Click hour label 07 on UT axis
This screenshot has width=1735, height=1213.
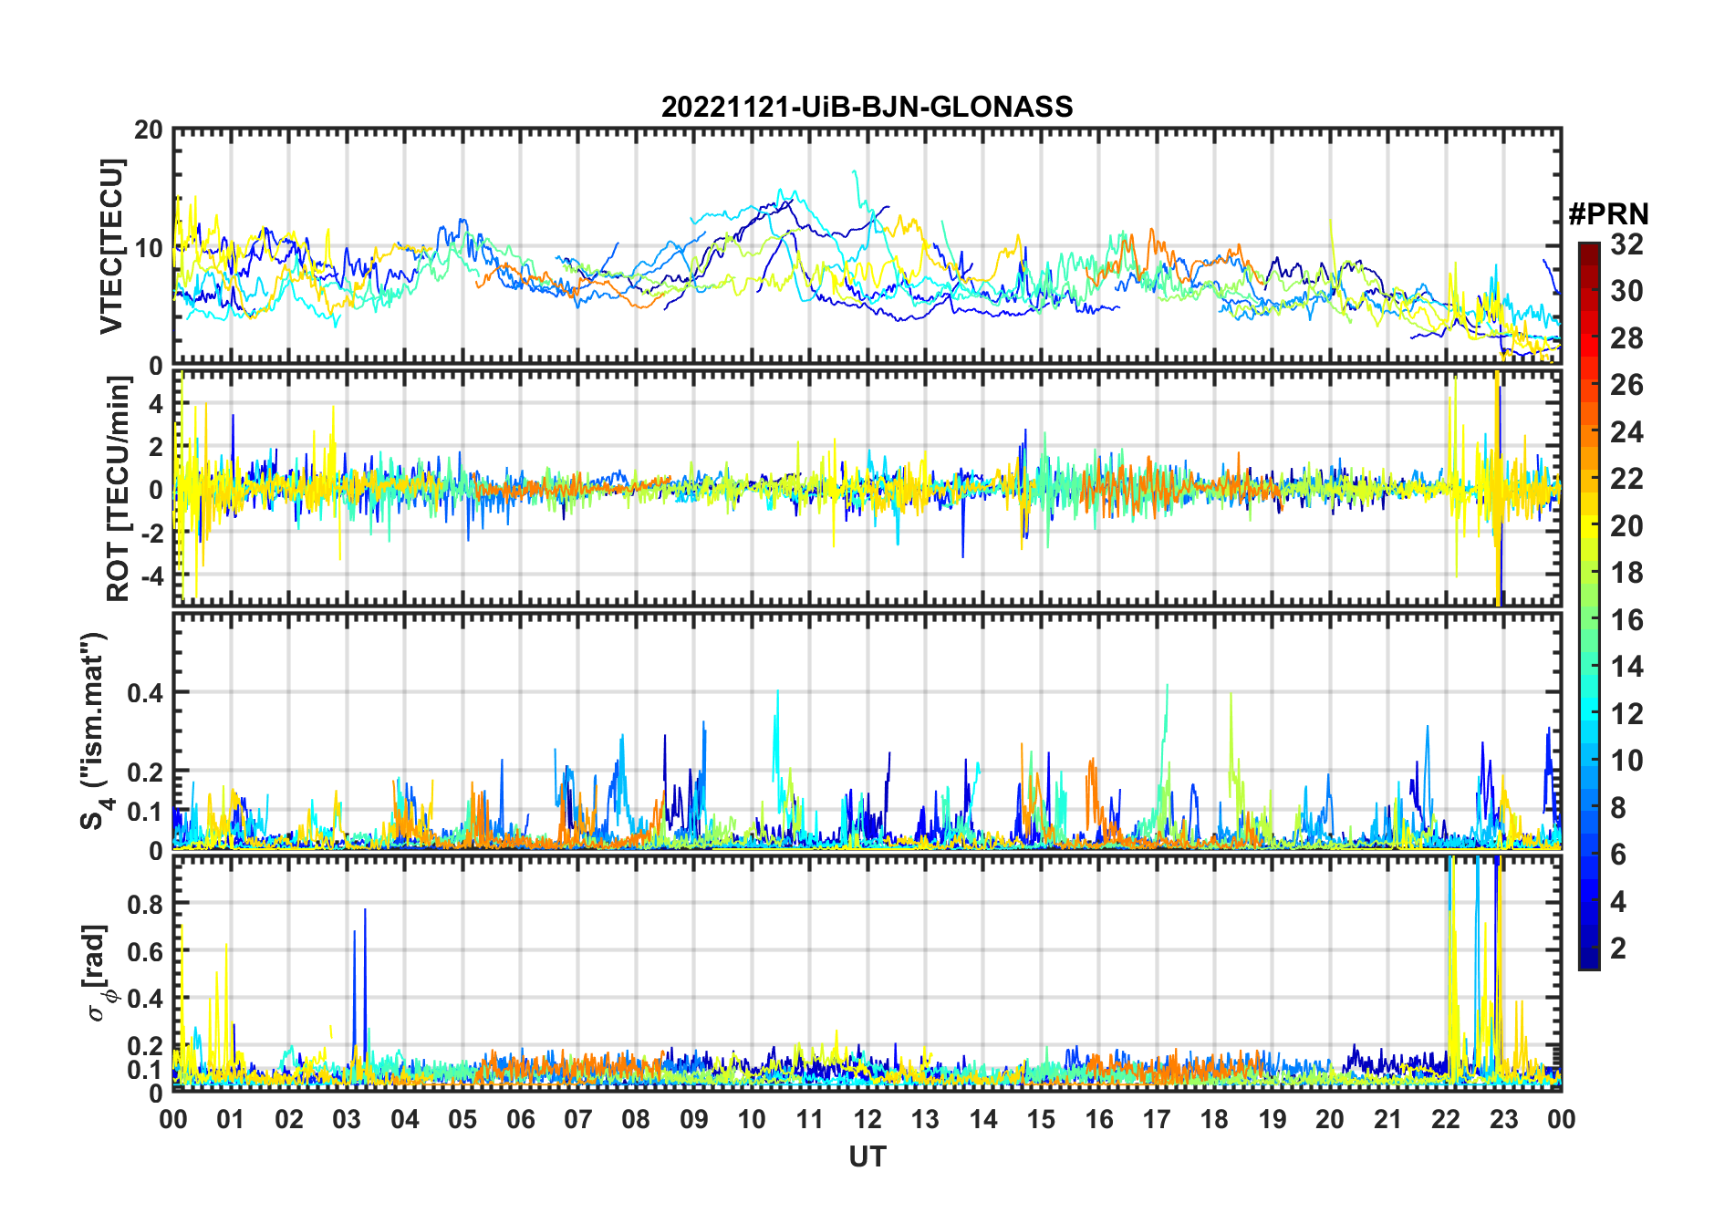[578, 1119]
